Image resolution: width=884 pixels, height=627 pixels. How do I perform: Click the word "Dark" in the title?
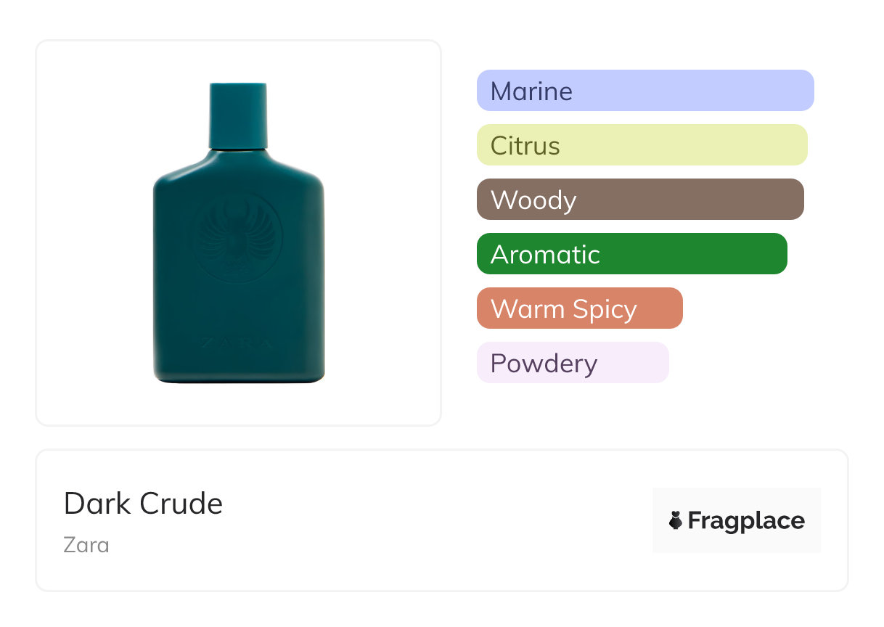pos(96,504)
